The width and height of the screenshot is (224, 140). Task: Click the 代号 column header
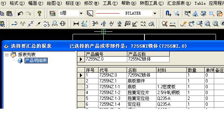click(x=113, y=70)
